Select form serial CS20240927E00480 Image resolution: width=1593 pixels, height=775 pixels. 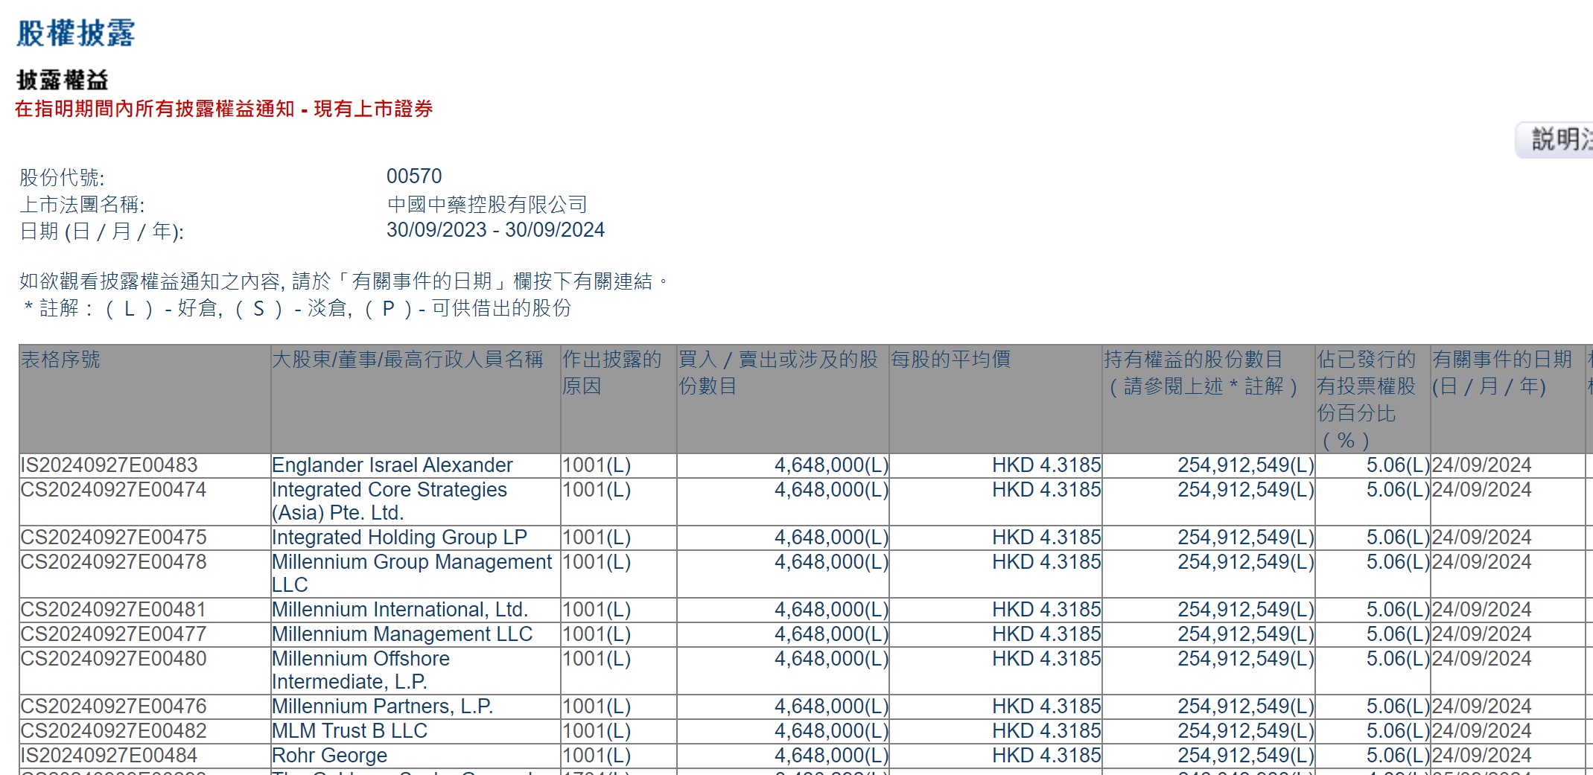click(113, 659)
